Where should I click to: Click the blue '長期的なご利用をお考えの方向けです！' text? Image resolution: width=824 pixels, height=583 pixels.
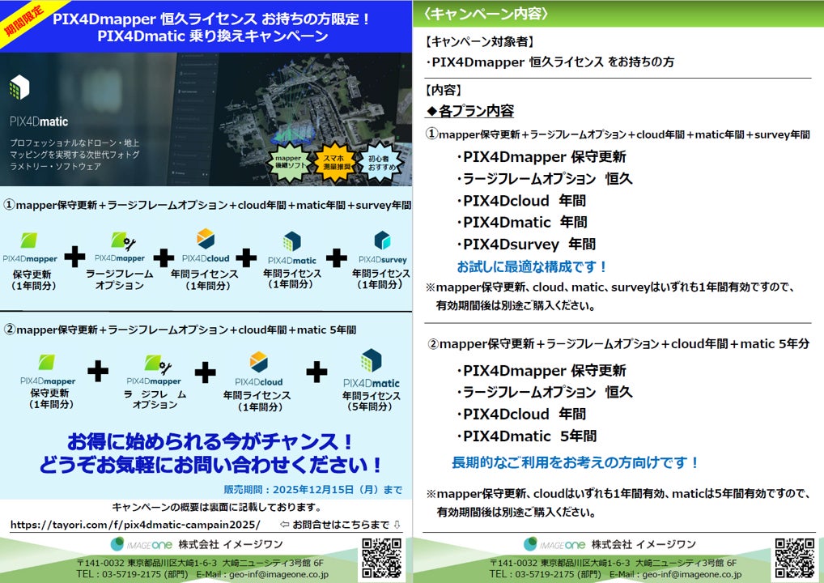coord(576,462)
